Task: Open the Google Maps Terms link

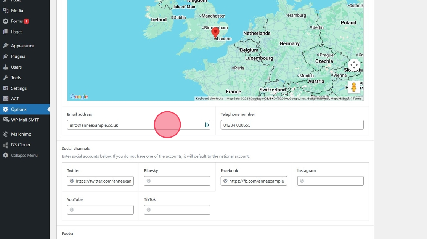Action: tap(357, 99)
